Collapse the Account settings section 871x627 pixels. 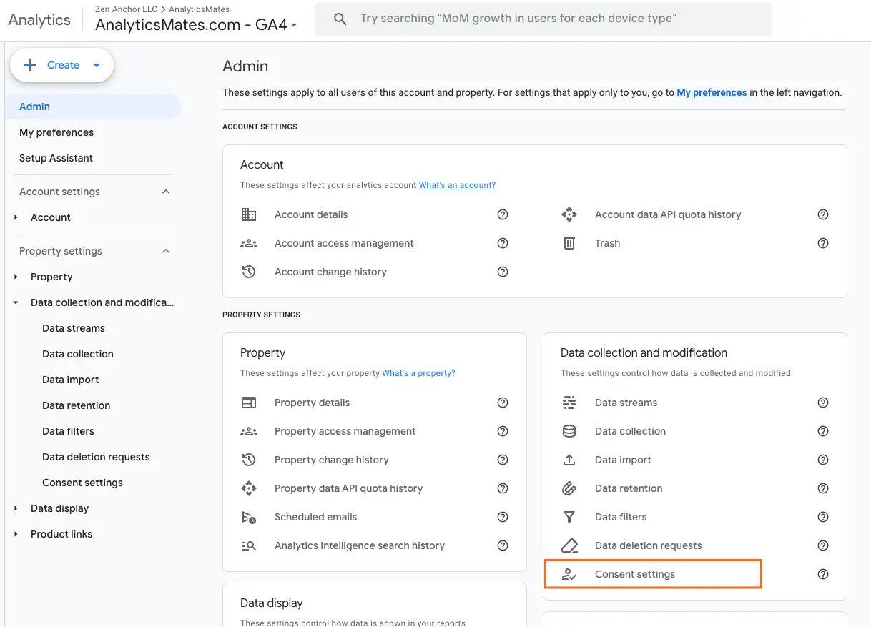point(165,192)
